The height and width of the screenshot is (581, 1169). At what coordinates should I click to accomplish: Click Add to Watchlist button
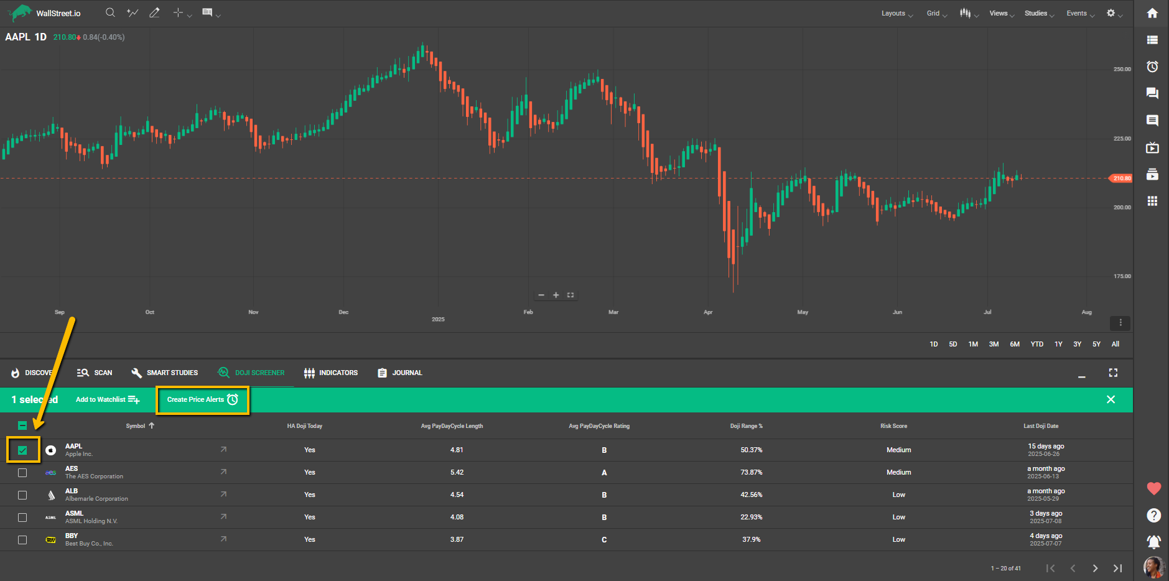[108, 399]
